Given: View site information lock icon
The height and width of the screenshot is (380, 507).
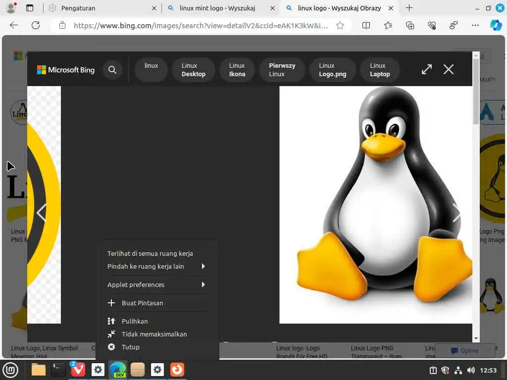Looking at the screenshot, I should (62, 25).
